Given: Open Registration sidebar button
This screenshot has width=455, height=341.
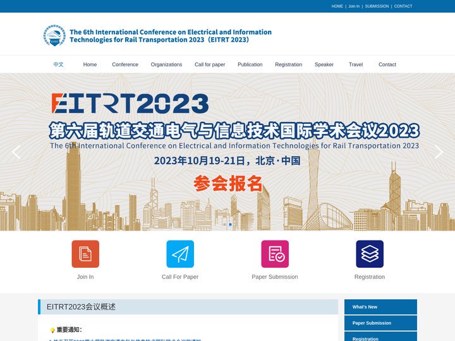Looking at the screenshot, I should [x=380, y=337].
